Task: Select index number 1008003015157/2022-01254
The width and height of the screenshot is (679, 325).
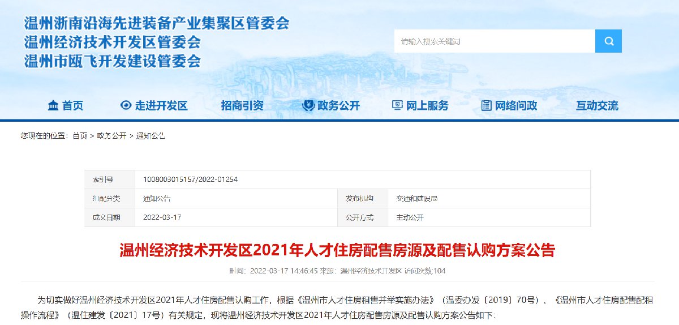Action: 190,179
